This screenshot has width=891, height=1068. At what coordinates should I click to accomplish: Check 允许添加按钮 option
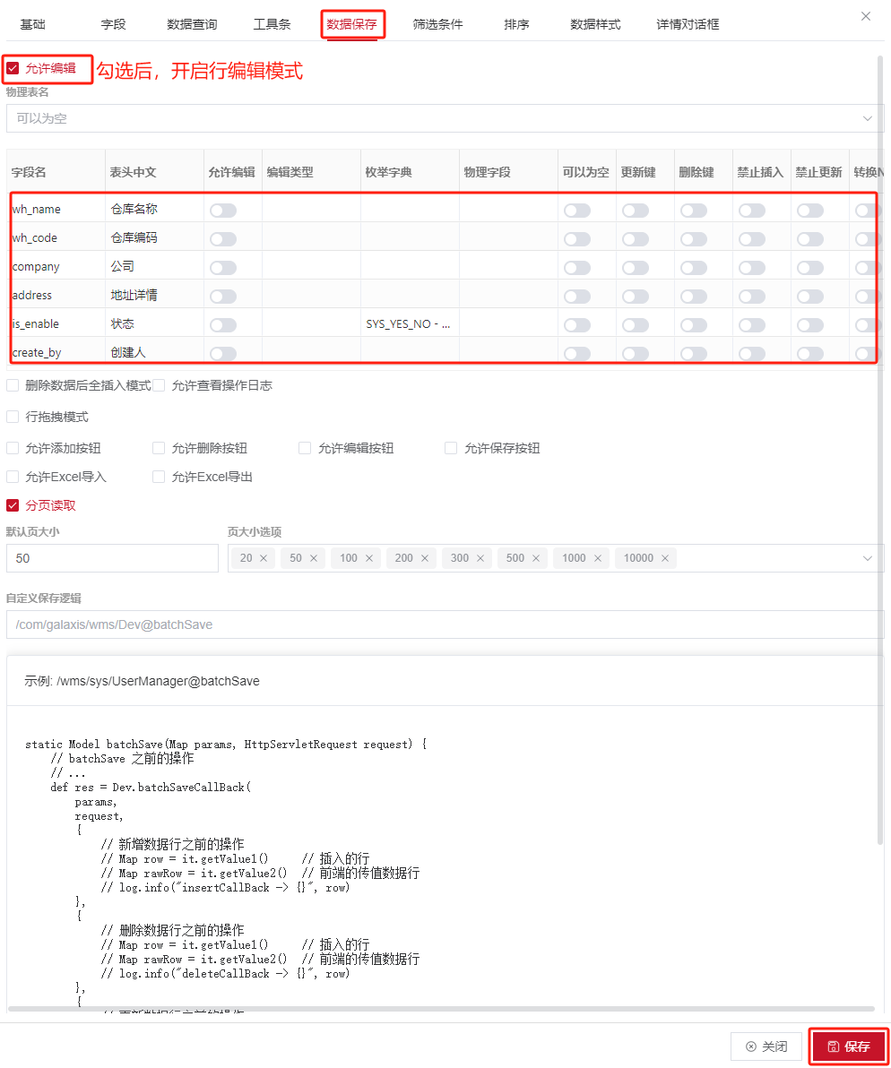(13, 448)
